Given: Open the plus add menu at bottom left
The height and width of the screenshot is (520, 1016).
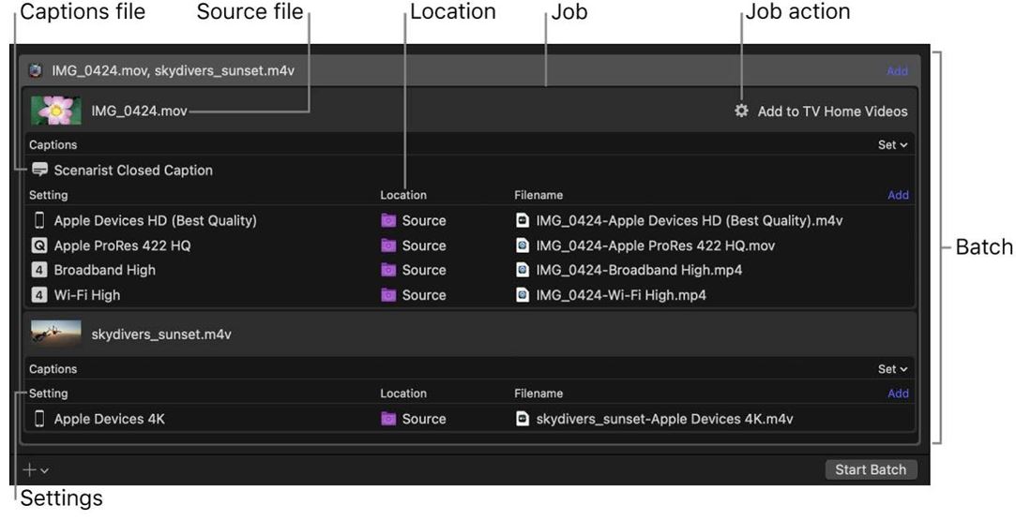Looking at the screenshot, I should [36, 469].
